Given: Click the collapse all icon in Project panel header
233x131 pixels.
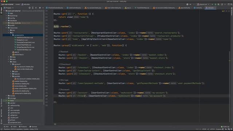Looking at the screenshot, I should coord(36,8).
